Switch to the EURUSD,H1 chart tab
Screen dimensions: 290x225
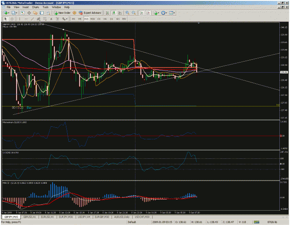pyautogui.click(x=47, y=217)
